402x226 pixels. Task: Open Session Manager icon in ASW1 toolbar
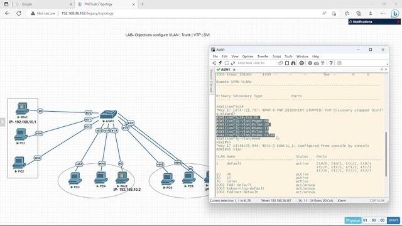click(214, 63)
